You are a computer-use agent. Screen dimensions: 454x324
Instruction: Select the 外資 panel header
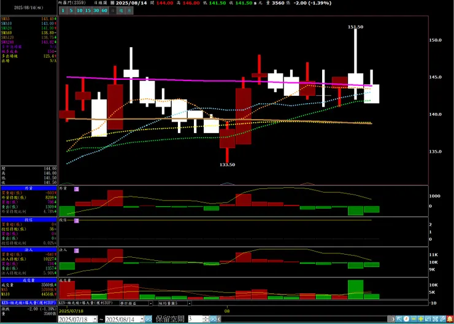(x=29, y=188)
